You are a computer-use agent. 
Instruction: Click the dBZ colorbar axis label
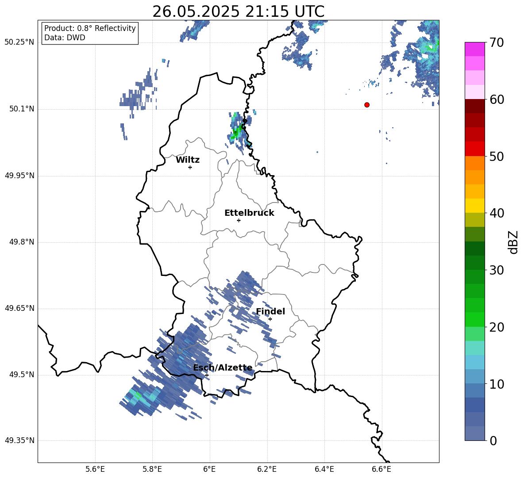[513, 242]
